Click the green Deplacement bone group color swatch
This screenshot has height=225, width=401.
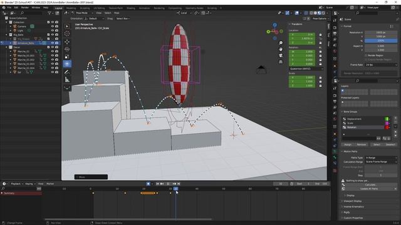click(387, 119)
